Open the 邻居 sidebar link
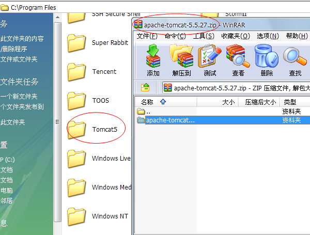 (6, 200)
